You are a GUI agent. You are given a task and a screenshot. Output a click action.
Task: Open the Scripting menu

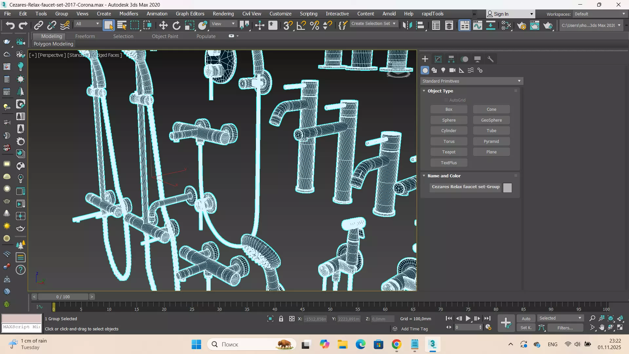309,14
